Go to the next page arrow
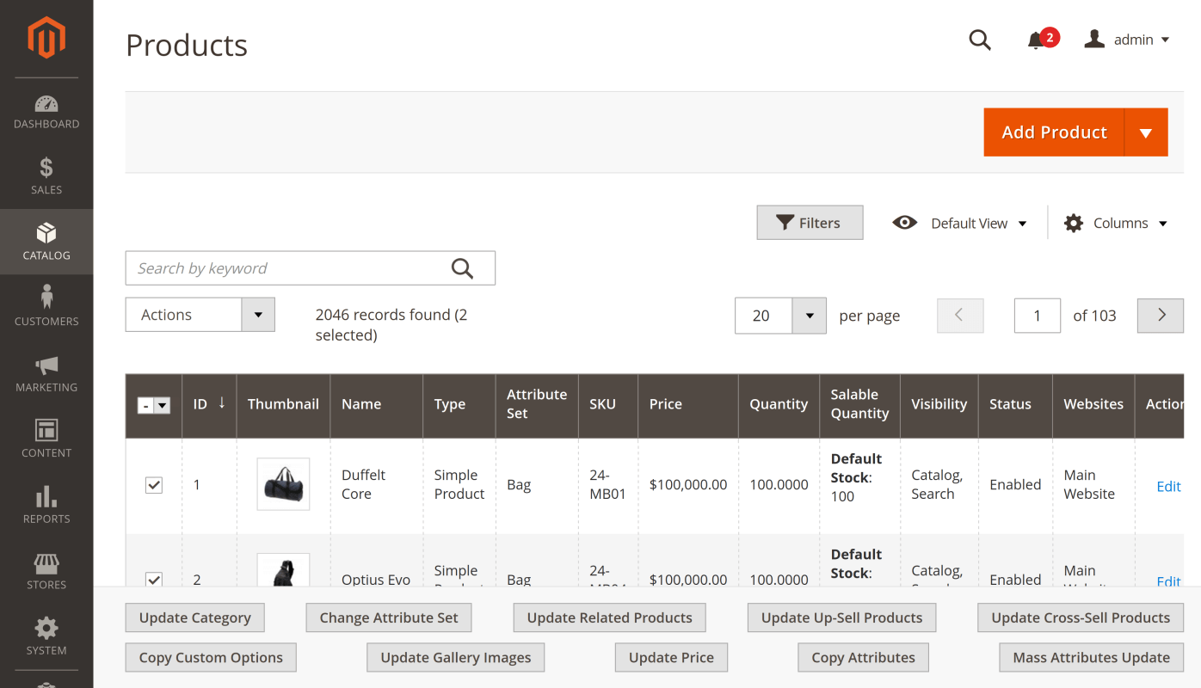This screenshot has height=688, width=1201. click(x=1161, y=316)
